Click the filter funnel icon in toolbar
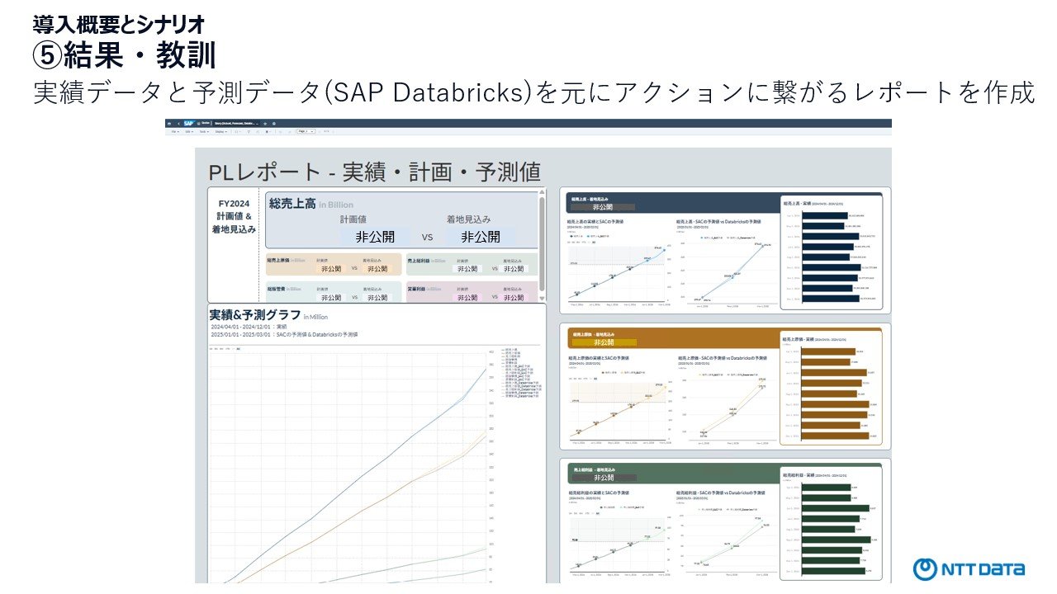The height and width of the screenshot is (594, 1057). click(249, 131)
